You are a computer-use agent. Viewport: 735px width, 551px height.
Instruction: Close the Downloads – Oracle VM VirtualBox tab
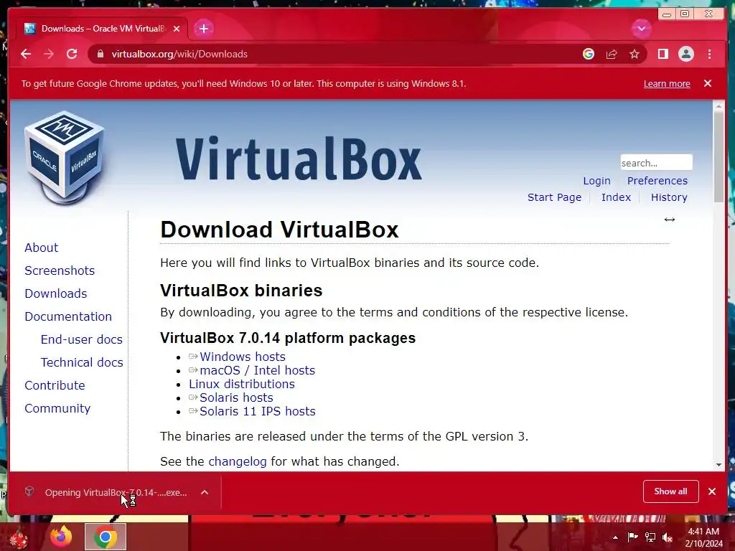click(x=177, y=29)
